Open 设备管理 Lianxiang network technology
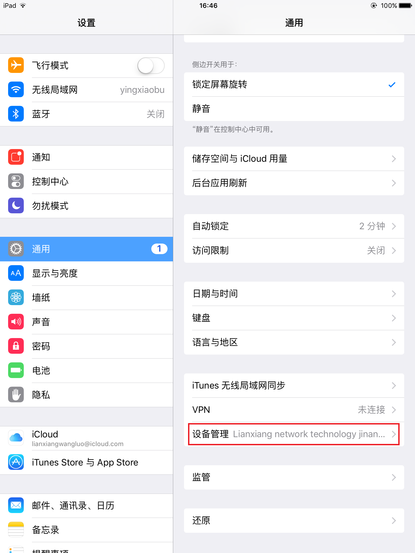 tap(294, 434)
